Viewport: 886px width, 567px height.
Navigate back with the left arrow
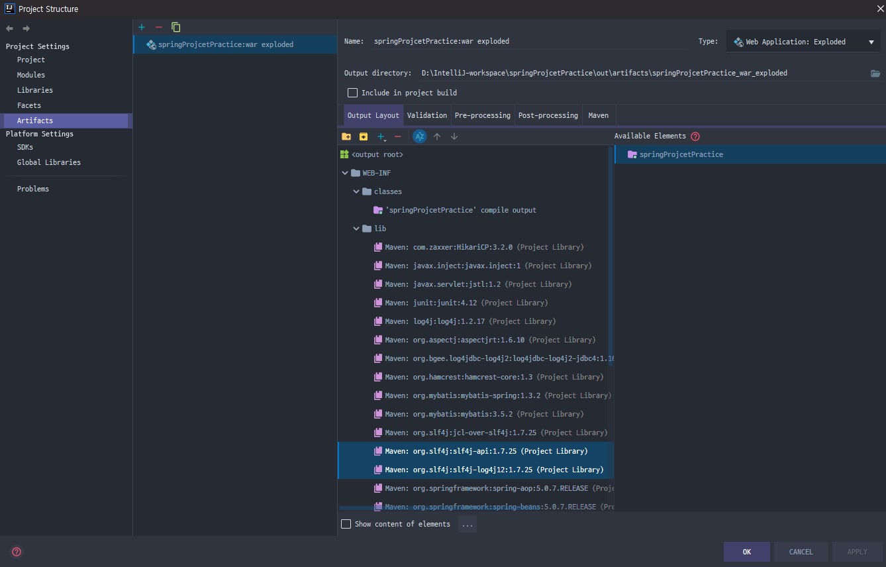[9, 28]
